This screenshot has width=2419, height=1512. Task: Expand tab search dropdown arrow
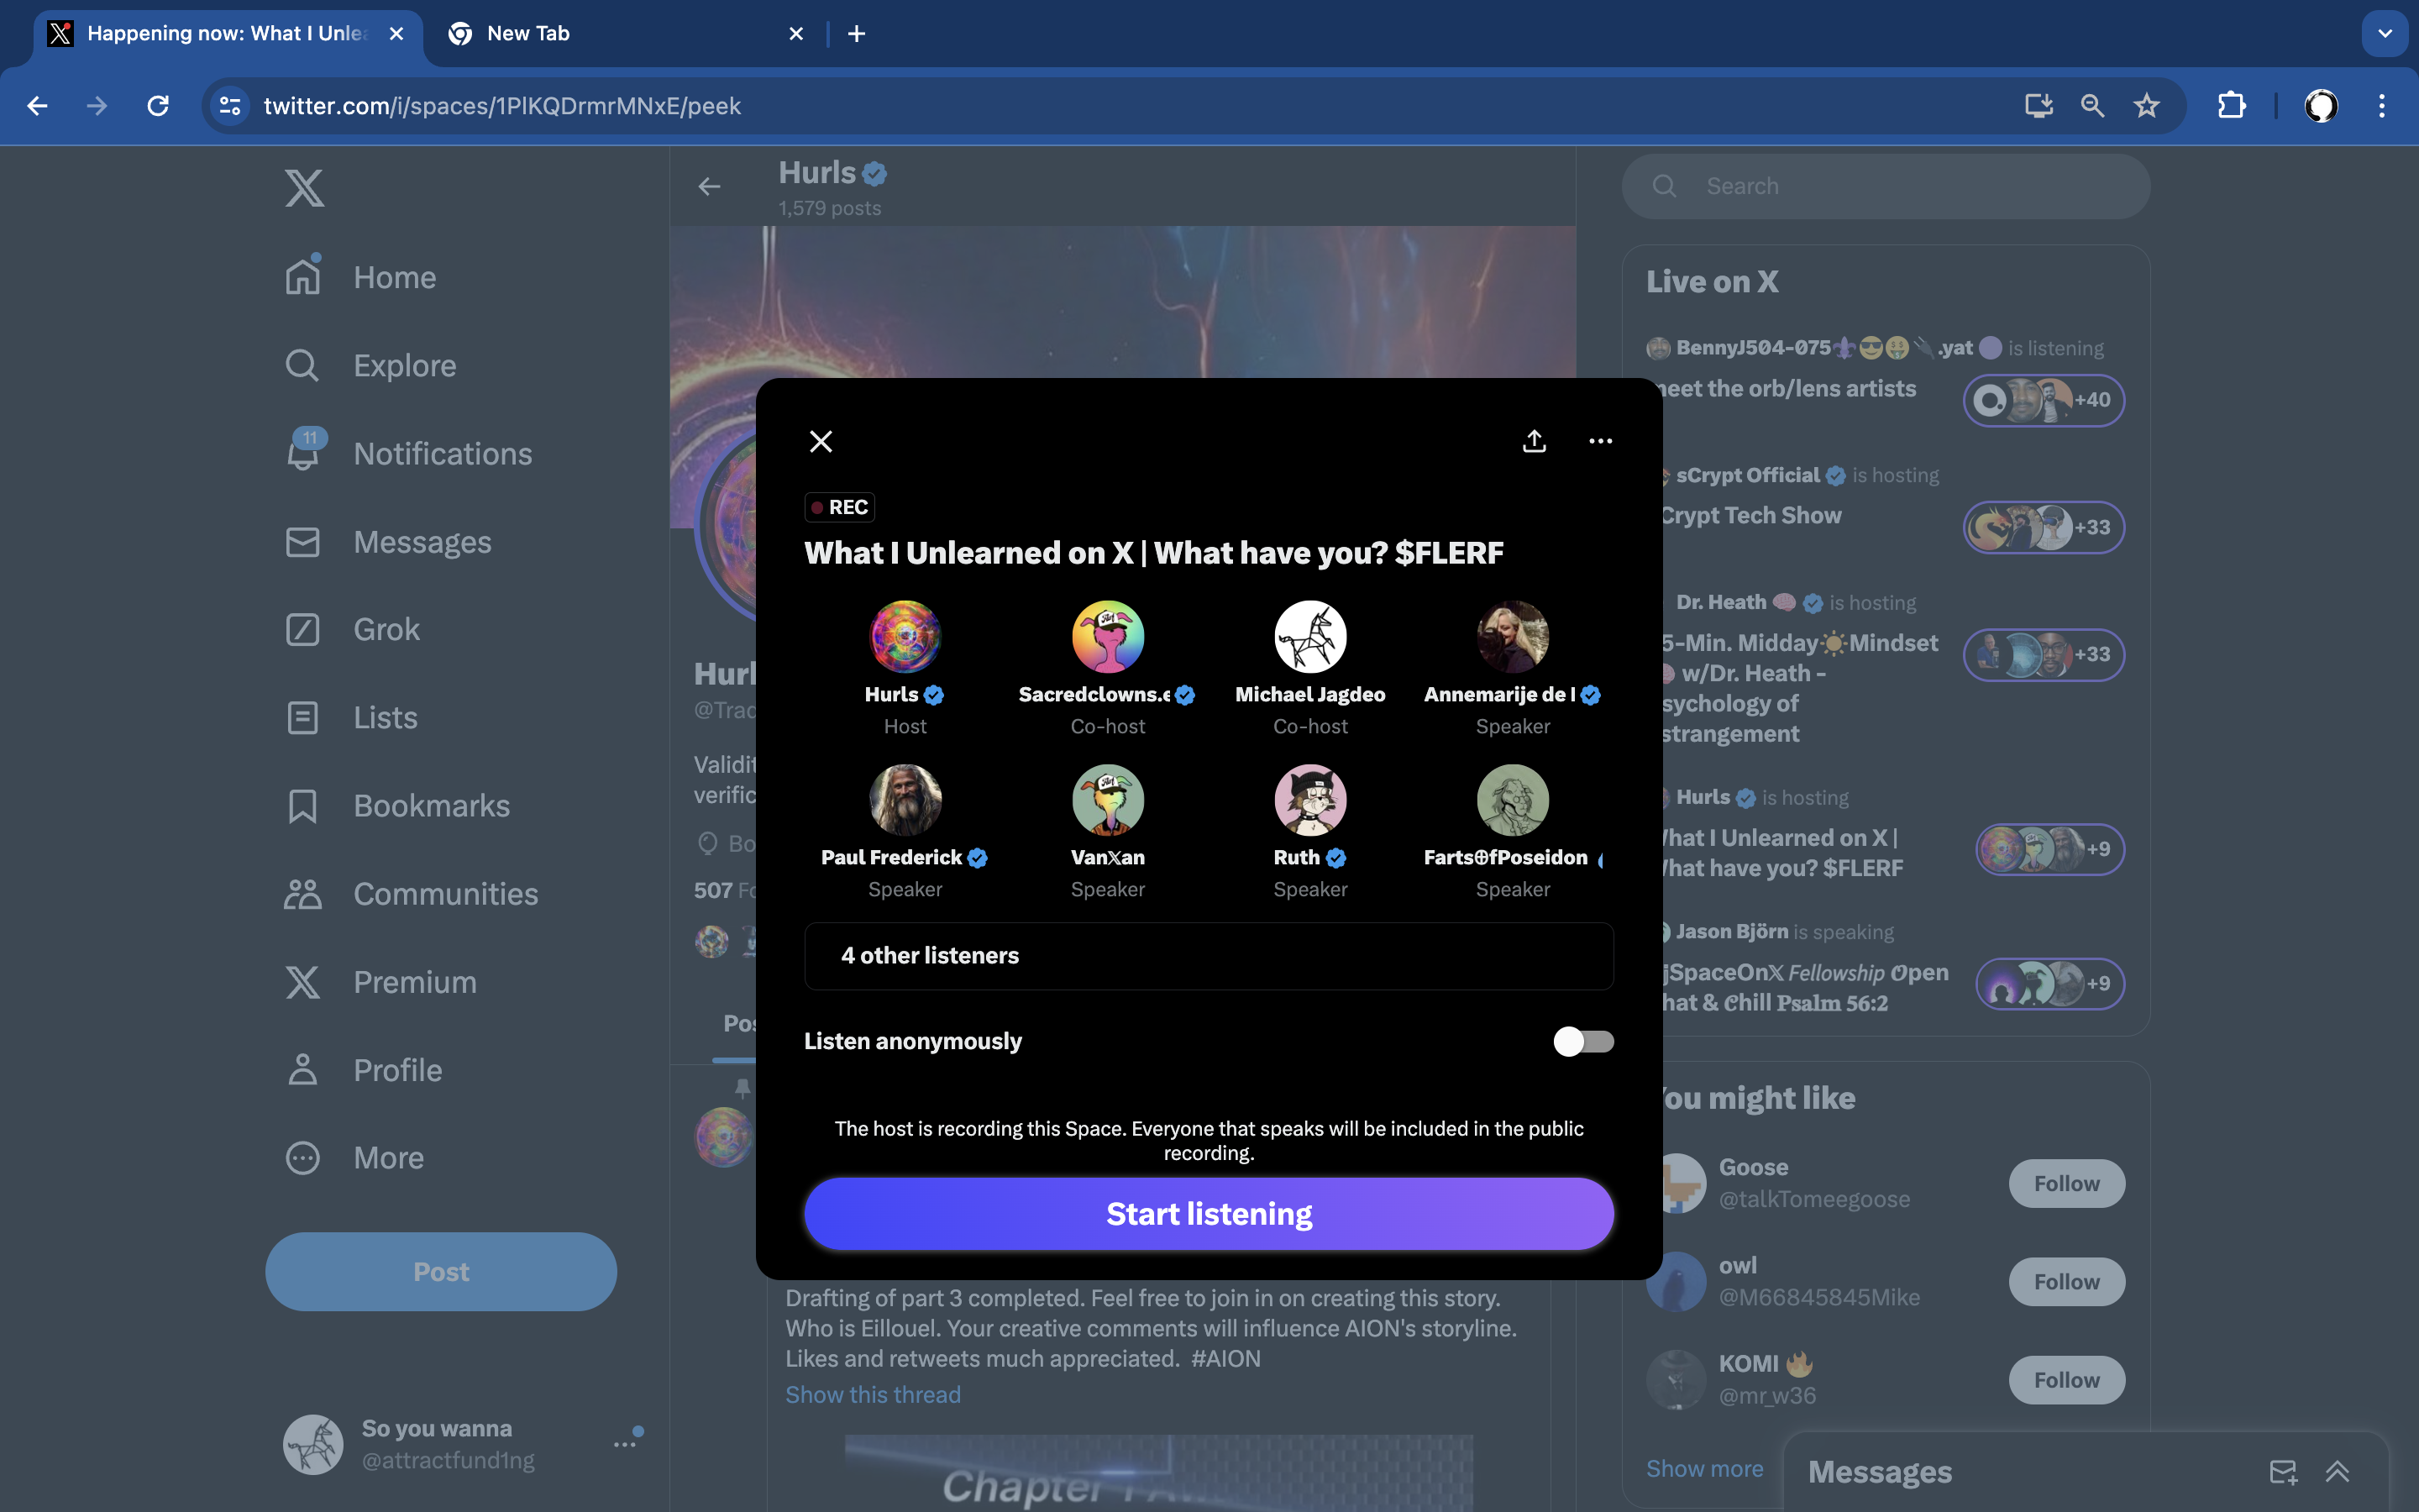pyautogui.click(x=2385, y=34)
